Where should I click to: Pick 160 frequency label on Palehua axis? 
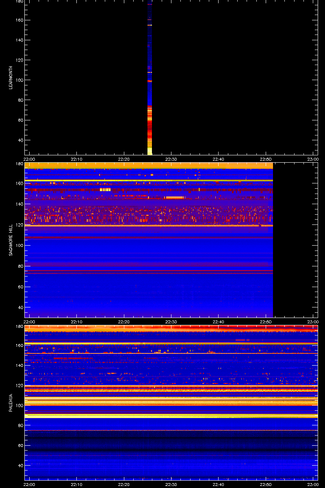[19, 345]
